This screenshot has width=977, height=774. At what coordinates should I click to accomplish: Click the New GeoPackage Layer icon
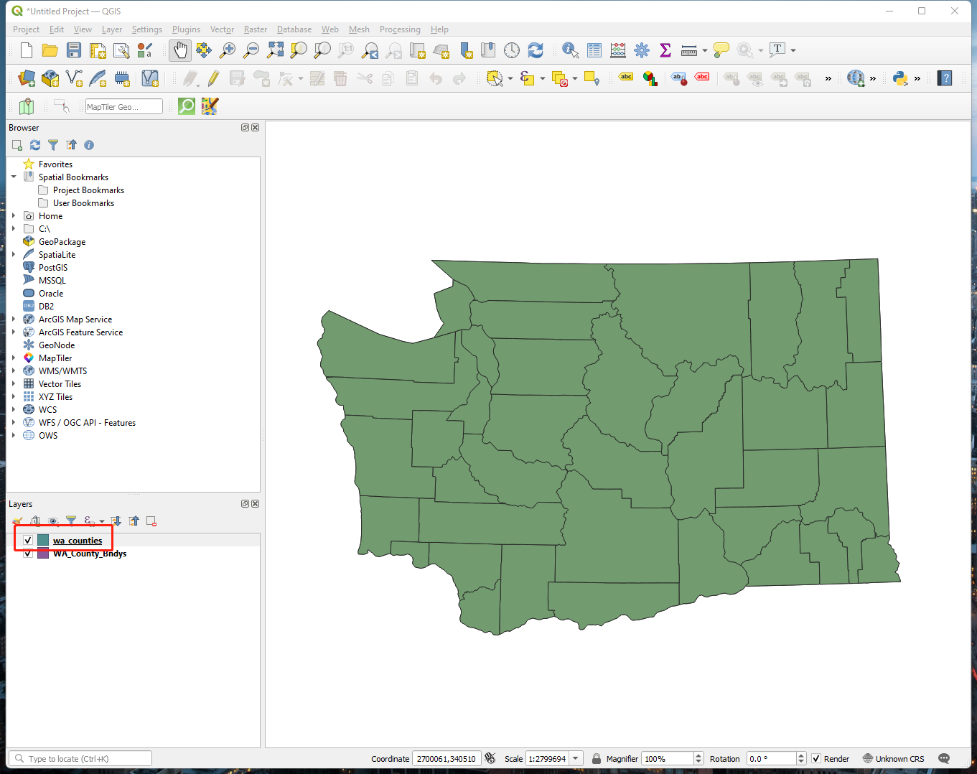tap(50, 78)
